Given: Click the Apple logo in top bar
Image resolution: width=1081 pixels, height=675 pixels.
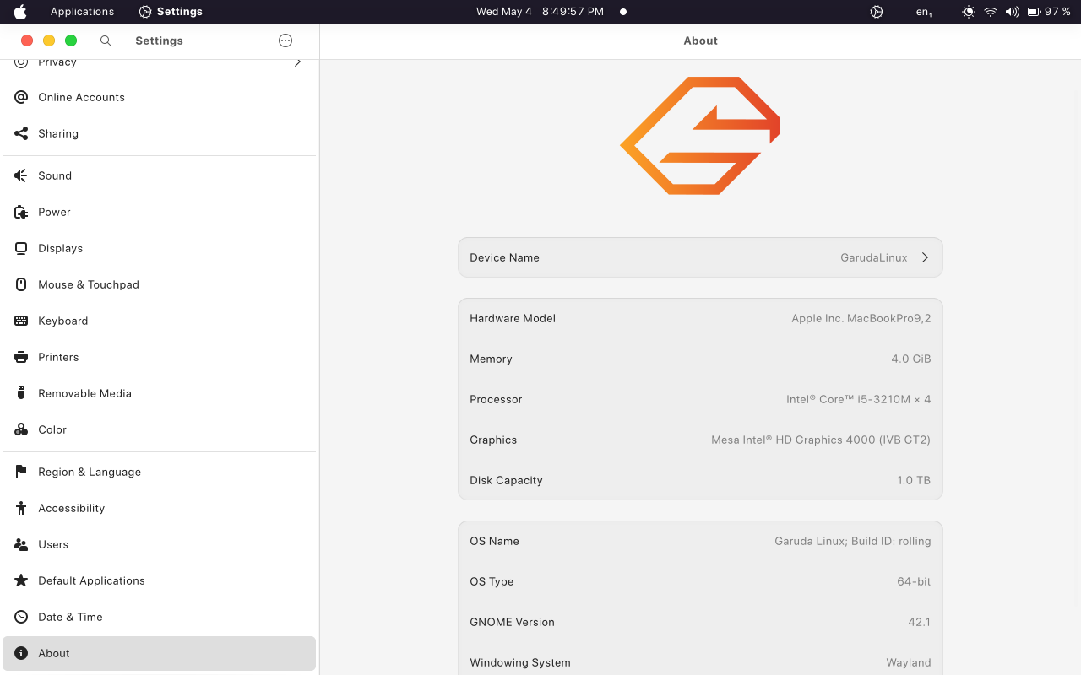Looking at the screenshot, I should click(x=20, y=12).
